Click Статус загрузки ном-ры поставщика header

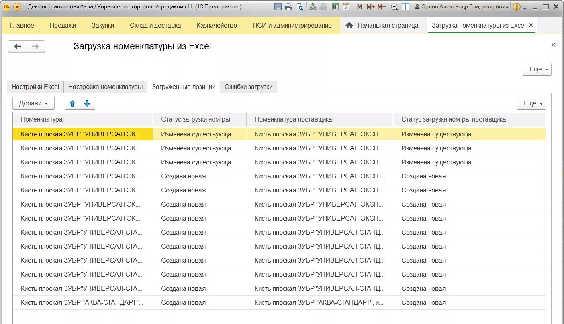[x=469, y=119]
